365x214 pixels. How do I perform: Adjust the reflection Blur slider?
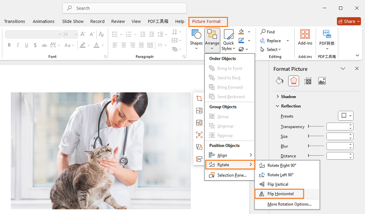(316, 146)
